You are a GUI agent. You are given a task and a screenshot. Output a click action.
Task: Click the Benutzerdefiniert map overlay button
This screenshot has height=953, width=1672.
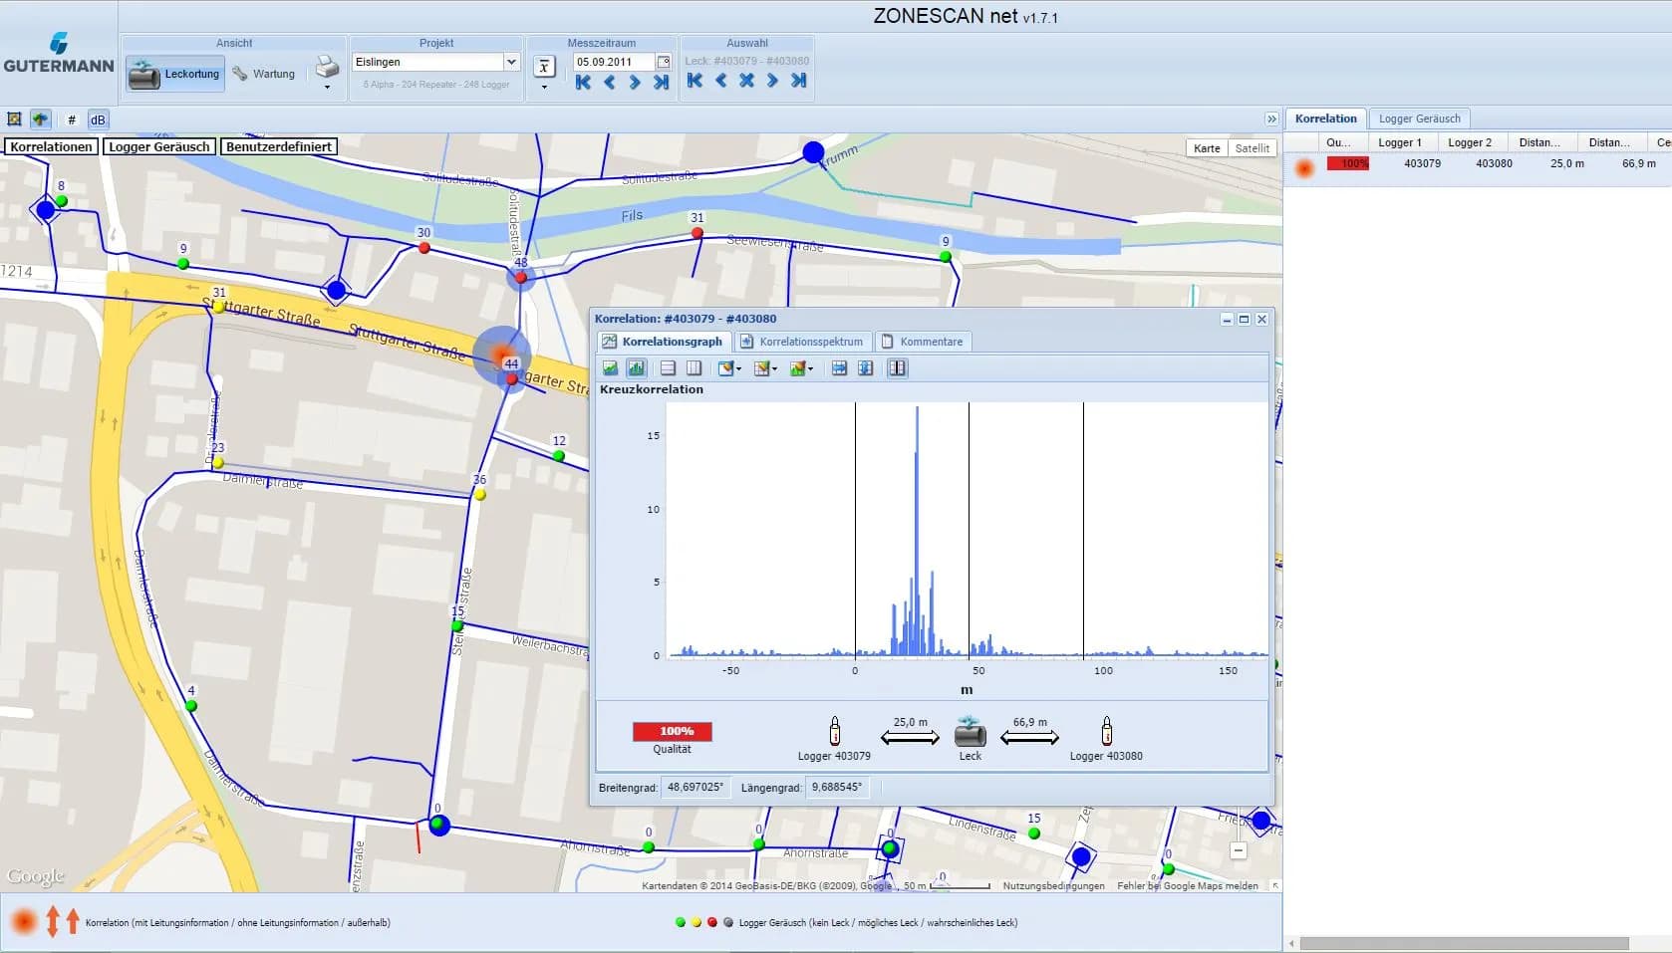coord(279,146)
